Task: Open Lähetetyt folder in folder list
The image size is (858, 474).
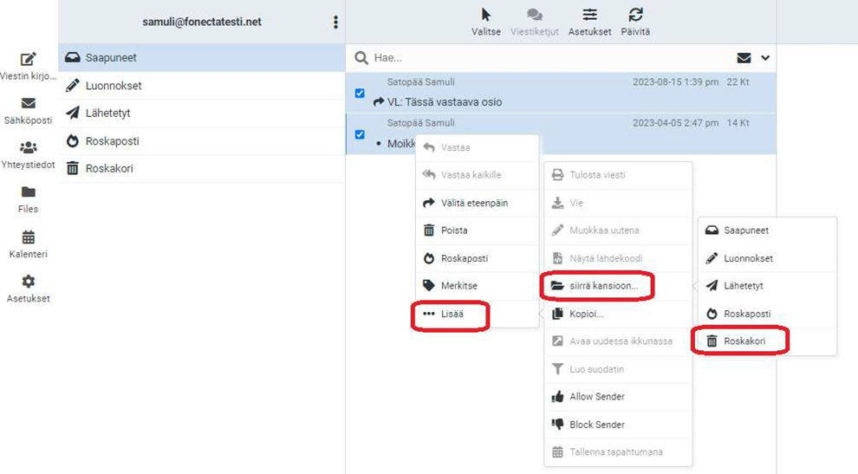Action: 107,114
